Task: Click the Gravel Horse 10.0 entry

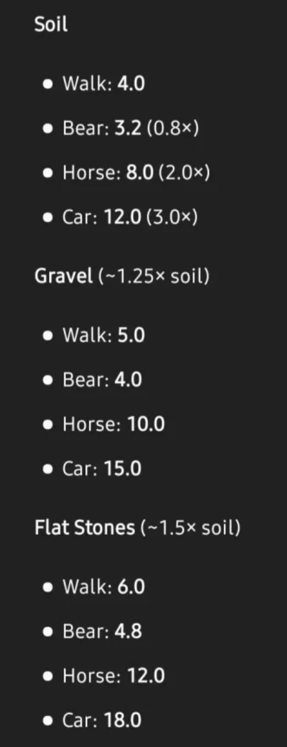Action: (x=114, y=424)
